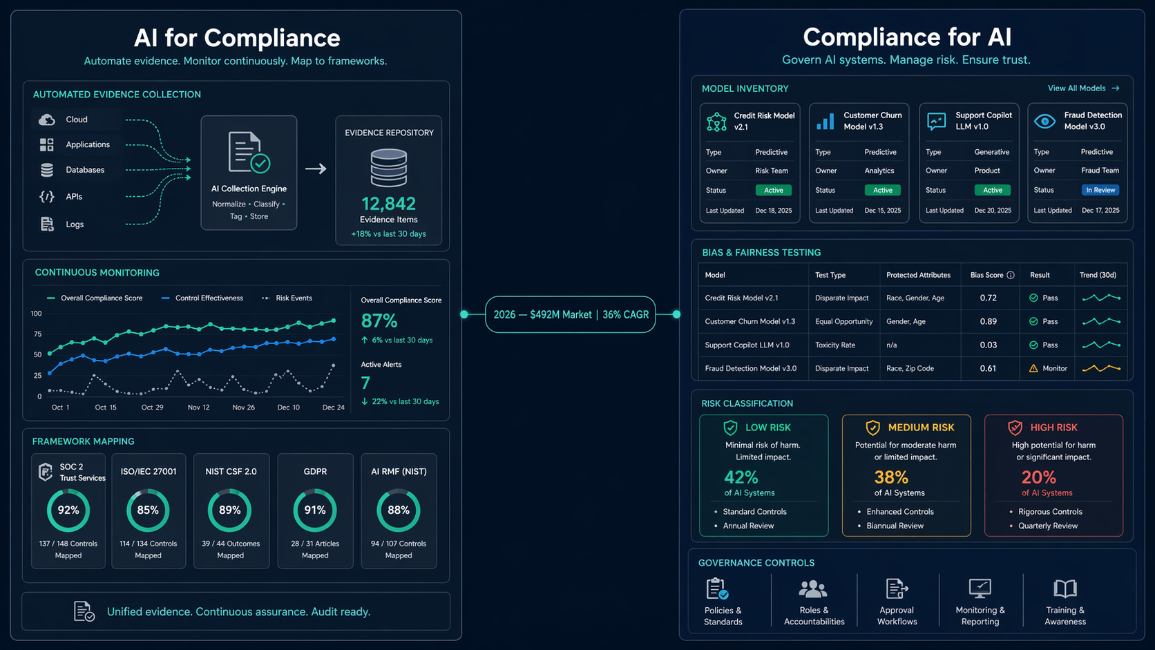
Task: Select the Logs document icon
Action: [x=46, y=224]
